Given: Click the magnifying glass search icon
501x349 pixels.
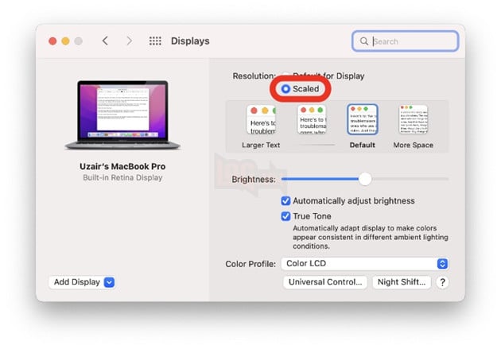Looking at the screenshot, I should click(363, 41).
